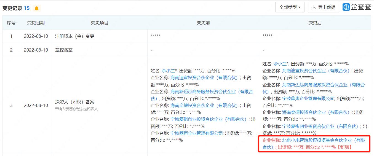
Task: Open 余小兰 link in 变更前 column
Action: (168, 71)
